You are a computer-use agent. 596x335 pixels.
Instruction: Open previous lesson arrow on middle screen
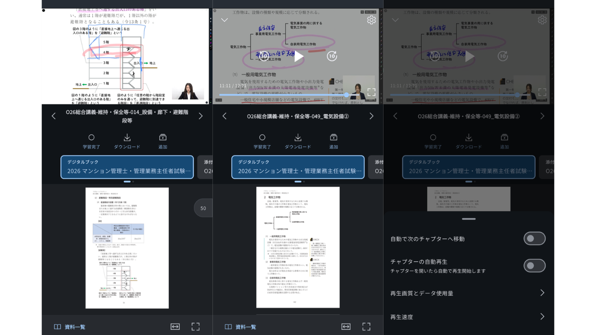[x=224, y=116]
